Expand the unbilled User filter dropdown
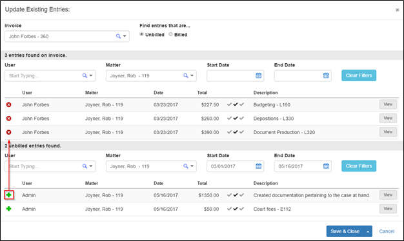The image size is (404, 241). [91, 166]
